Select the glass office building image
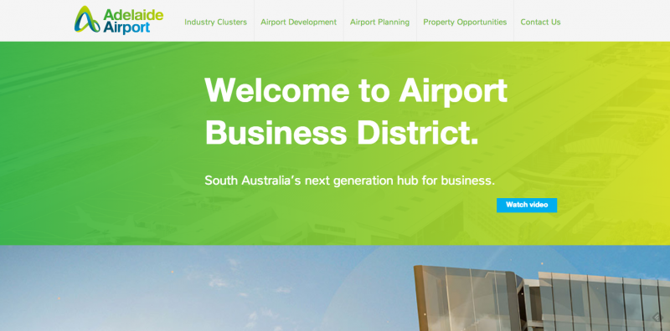Screen dimensions: 670x331 pos(542,298)
